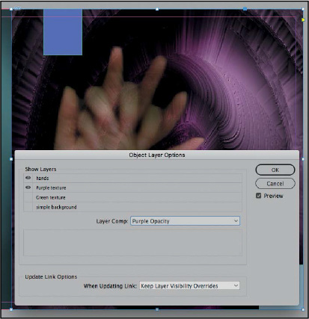Screen dimensions: 309x319
Task: Select the simple background layer name
Action: tap(56, 207)
